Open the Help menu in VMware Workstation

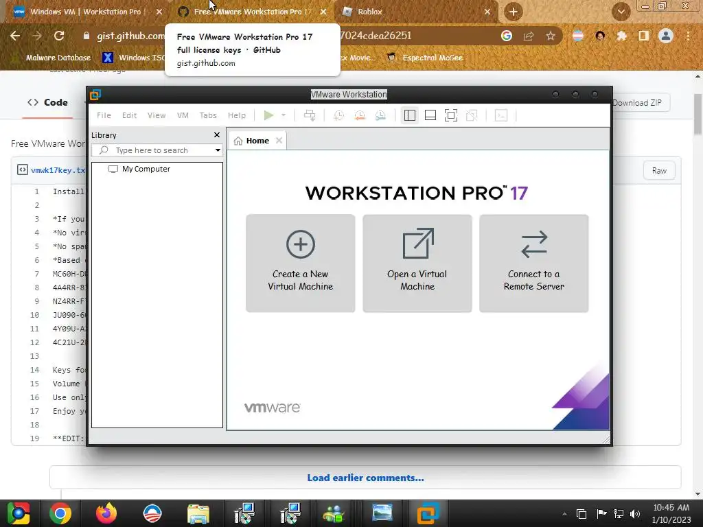[237, 115]
